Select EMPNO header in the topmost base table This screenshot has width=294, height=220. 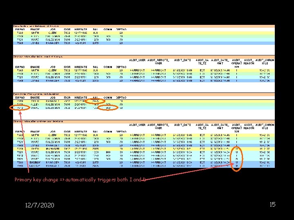coord(20,30)
